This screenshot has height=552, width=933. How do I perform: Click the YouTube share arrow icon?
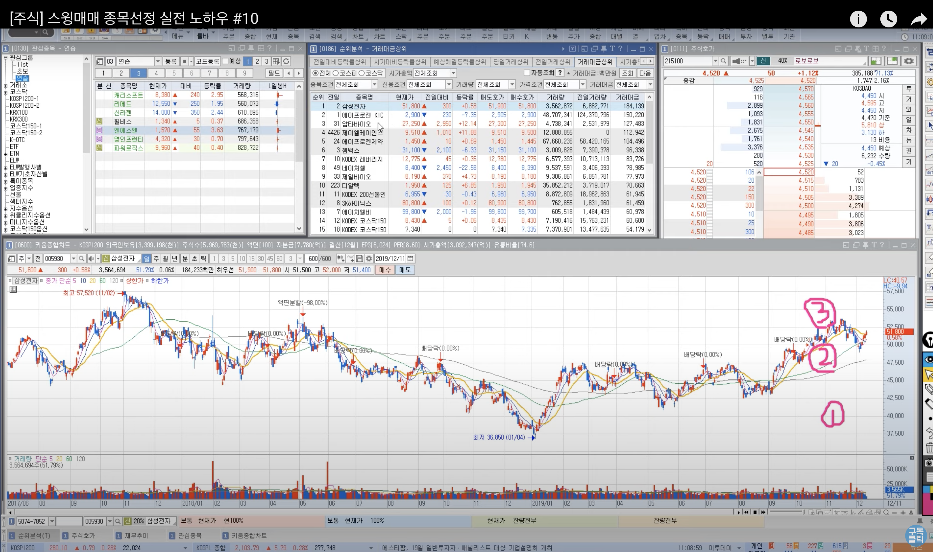click(x=918, y=19)
